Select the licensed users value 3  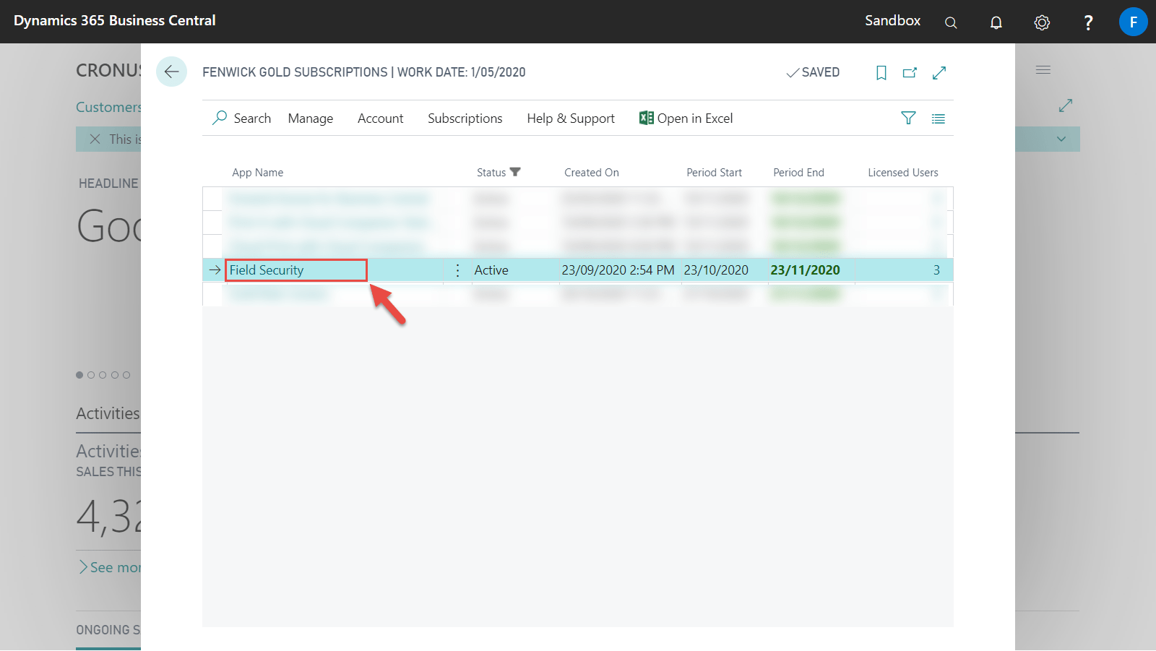(936, 270)
